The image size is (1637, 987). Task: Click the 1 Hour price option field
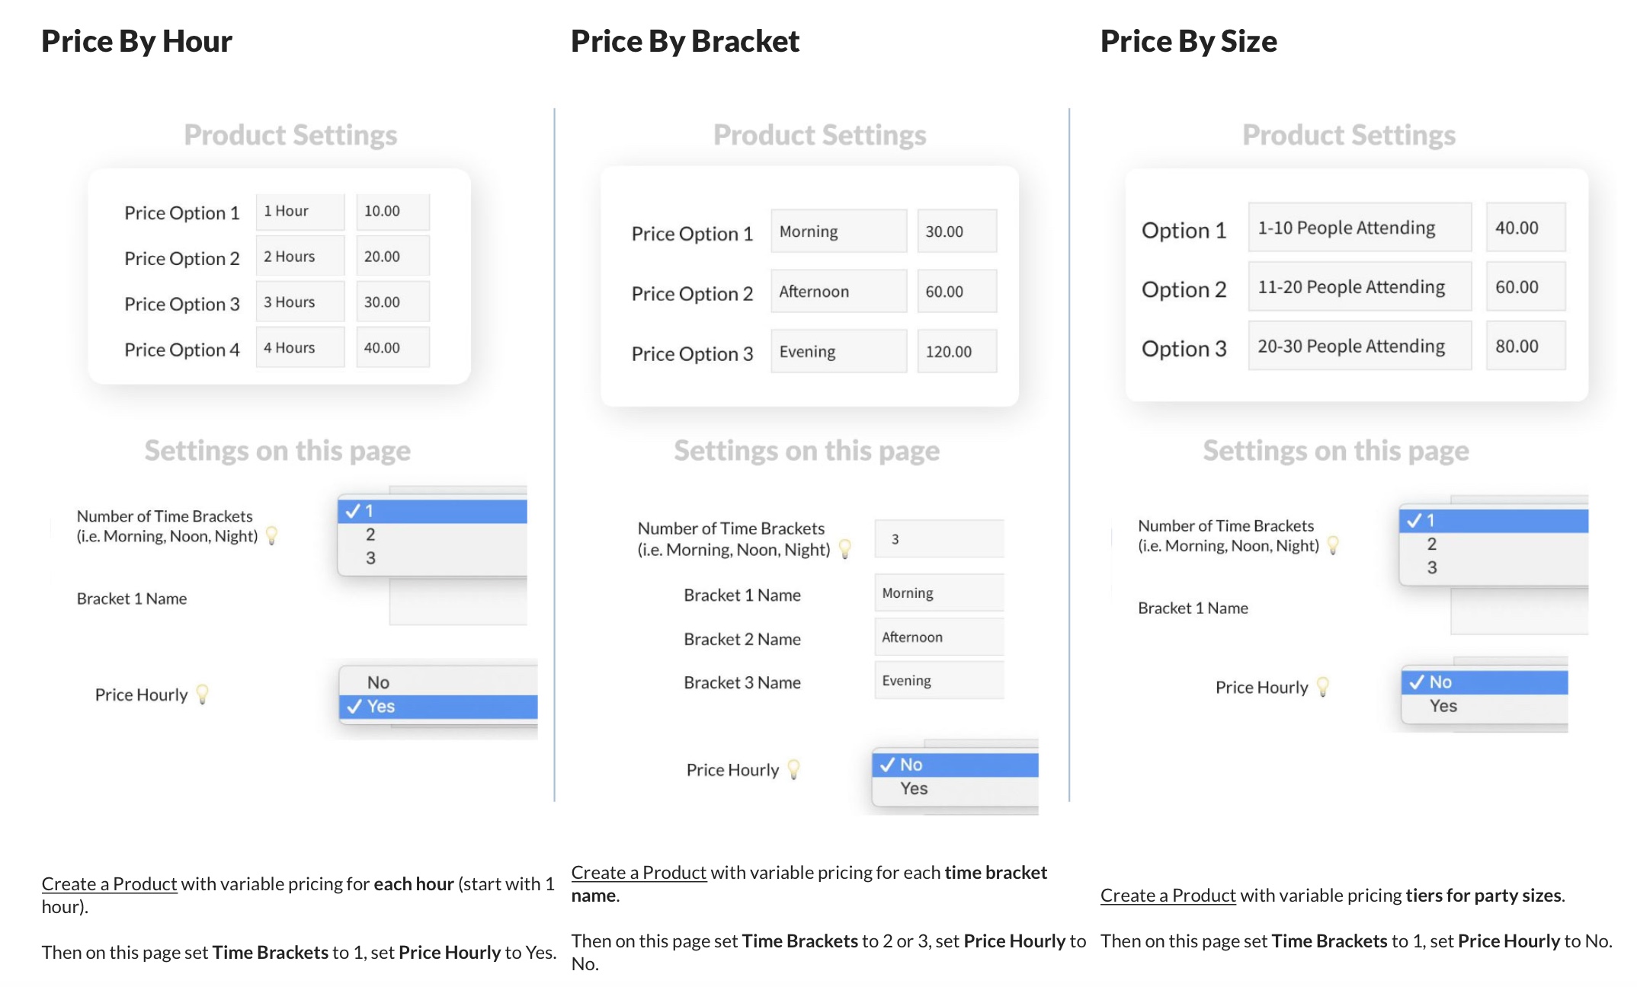pyautogui.click(x=300, y=211)
